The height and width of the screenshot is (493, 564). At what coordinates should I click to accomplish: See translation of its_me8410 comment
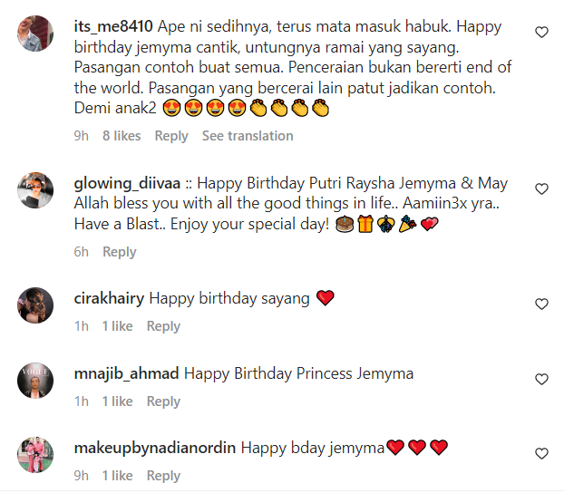[248, 136]
